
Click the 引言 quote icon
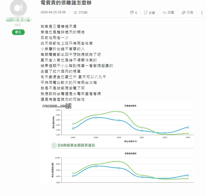point(183,13)
